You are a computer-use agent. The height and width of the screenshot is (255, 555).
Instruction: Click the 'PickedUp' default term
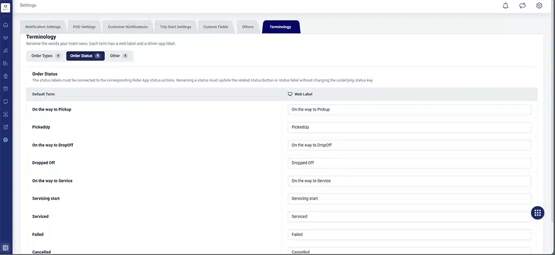41,127
